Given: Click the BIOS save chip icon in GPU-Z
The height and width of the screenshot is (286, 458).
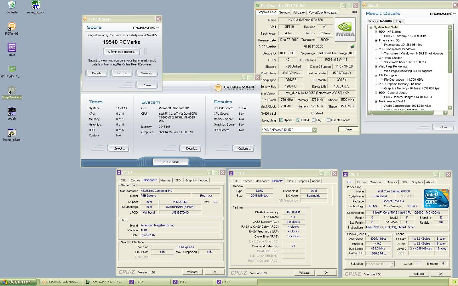Looking at the screenshot, I should tap(352, 46).
